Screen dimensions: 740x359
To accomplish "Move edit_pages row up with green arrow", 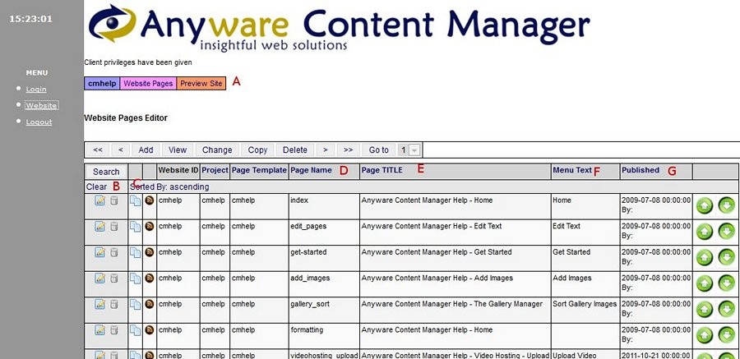I will click(705, 232).
